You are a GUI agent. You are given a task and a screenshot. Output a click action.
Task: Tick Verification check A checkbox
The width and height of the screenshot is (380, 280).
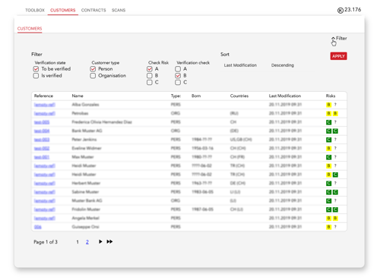tap(178, 69)
